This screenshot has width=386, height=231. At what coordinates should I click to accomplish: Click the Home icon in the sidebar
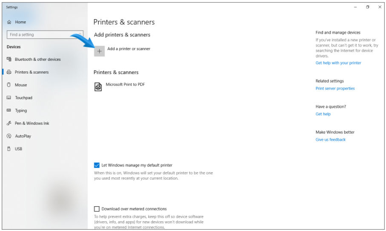[x=9, y=22]
